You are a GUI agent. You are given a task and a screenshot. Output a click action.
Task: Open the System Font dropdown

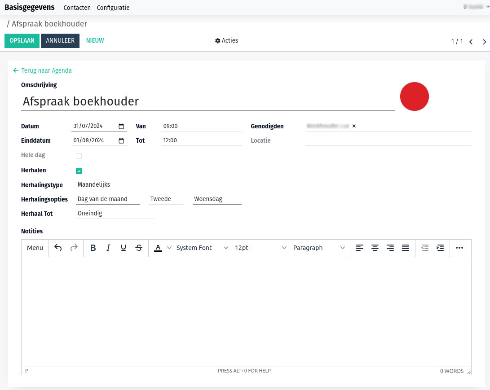point(201,248)
